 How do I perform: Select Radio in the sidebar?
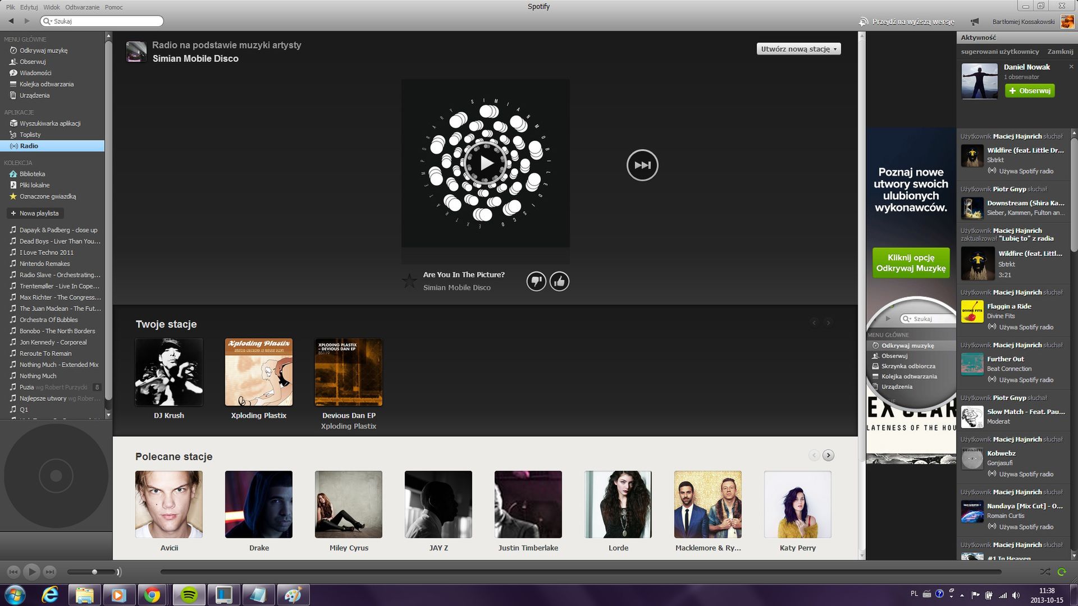pyautogui.click(x=52, y=146)
